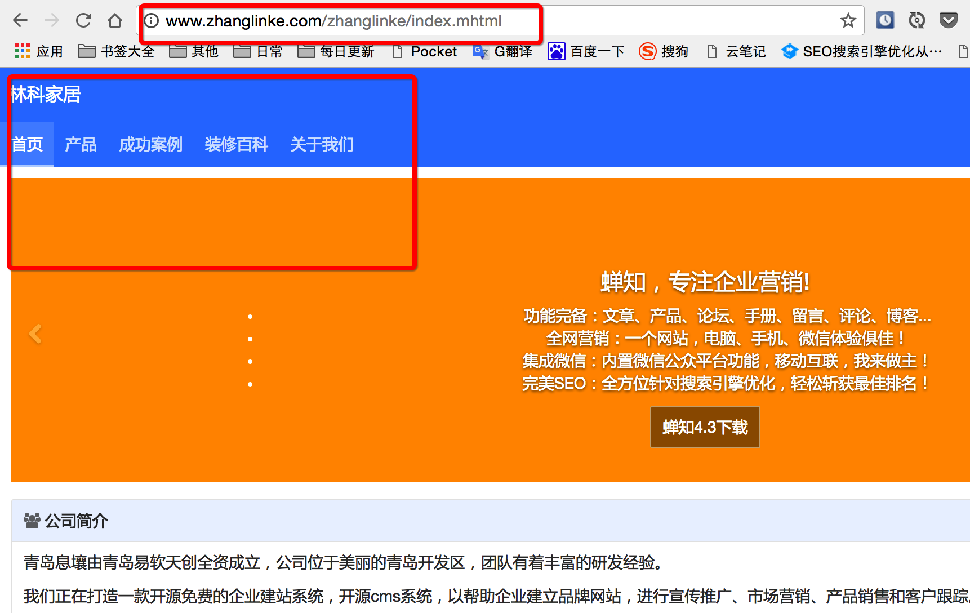Click the 林科家居 site title
The width and height of the screenshot is (970, 613).
pos(46,94)
